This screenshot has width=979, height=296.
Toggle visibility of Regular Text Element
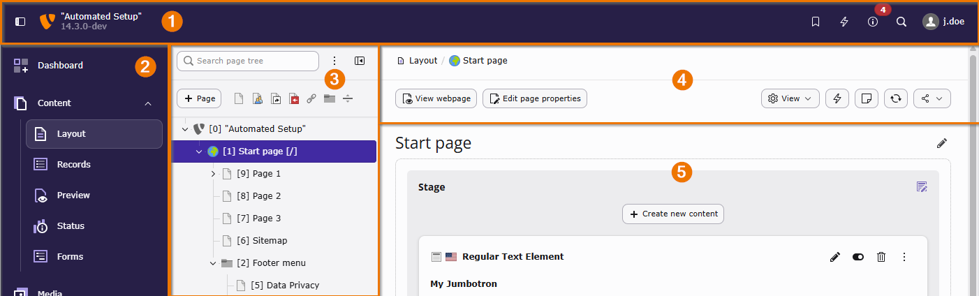[x=858, y=258]
